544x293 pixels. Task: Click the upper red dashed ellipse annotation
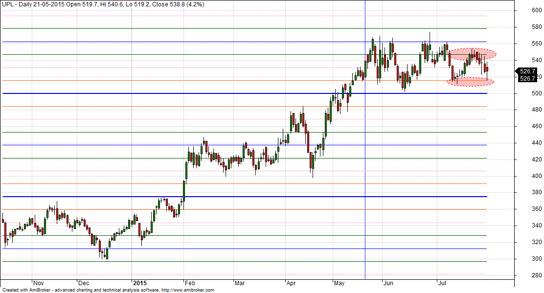pyautogui.click(x=473, y=54)
